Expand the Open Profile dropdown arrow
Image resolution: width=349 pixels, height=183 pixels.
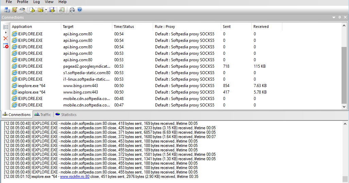(46, 10)
